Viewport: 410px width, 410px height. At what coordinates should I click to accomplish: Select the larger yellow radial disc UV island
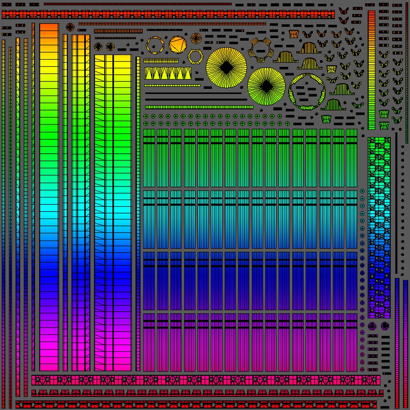coord(226,68)
